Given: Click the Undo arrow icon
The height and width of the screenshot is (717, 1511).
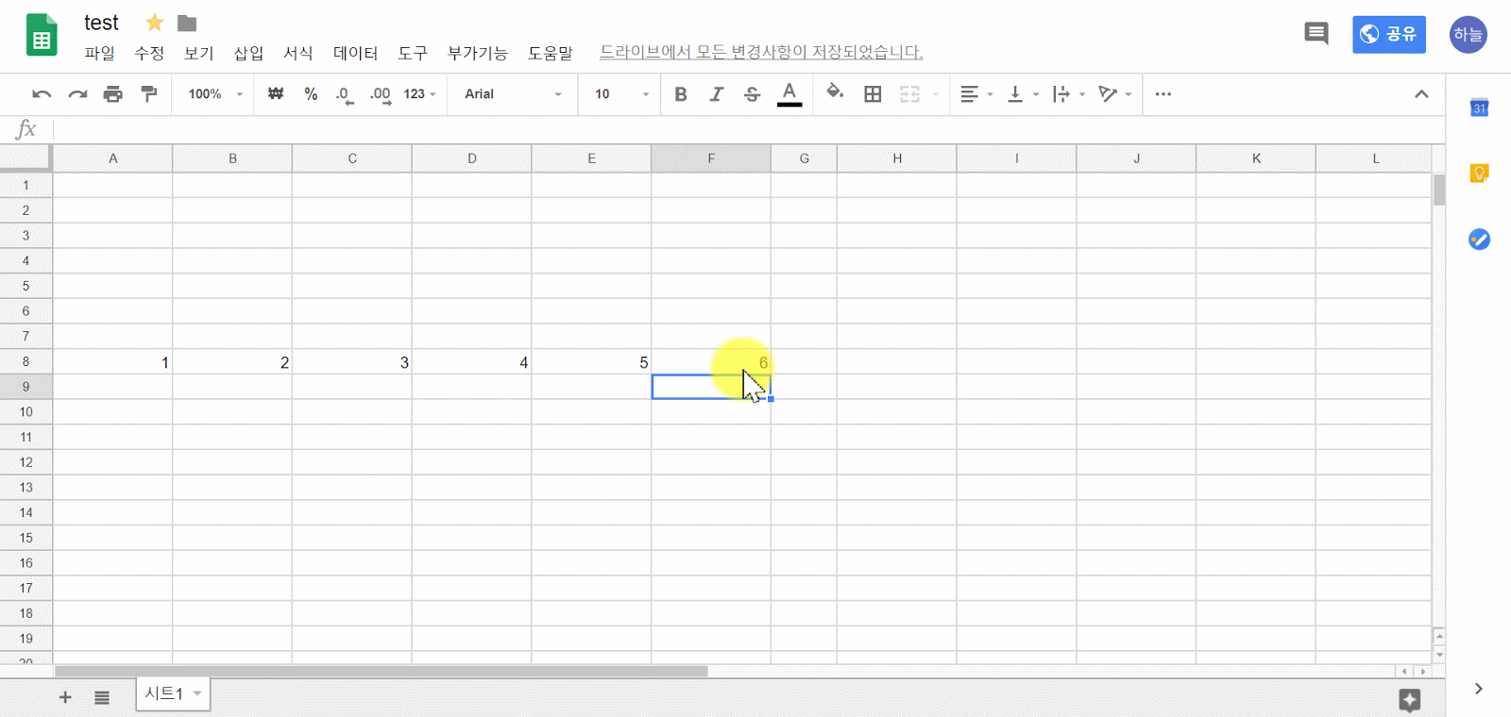Looking at the screenshot, I should (x=42, y=94).
